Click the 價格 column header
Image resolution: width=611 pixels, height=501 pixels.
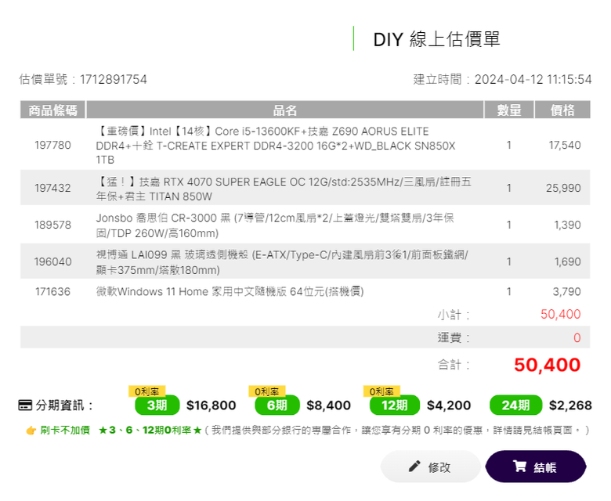point(562,110)
